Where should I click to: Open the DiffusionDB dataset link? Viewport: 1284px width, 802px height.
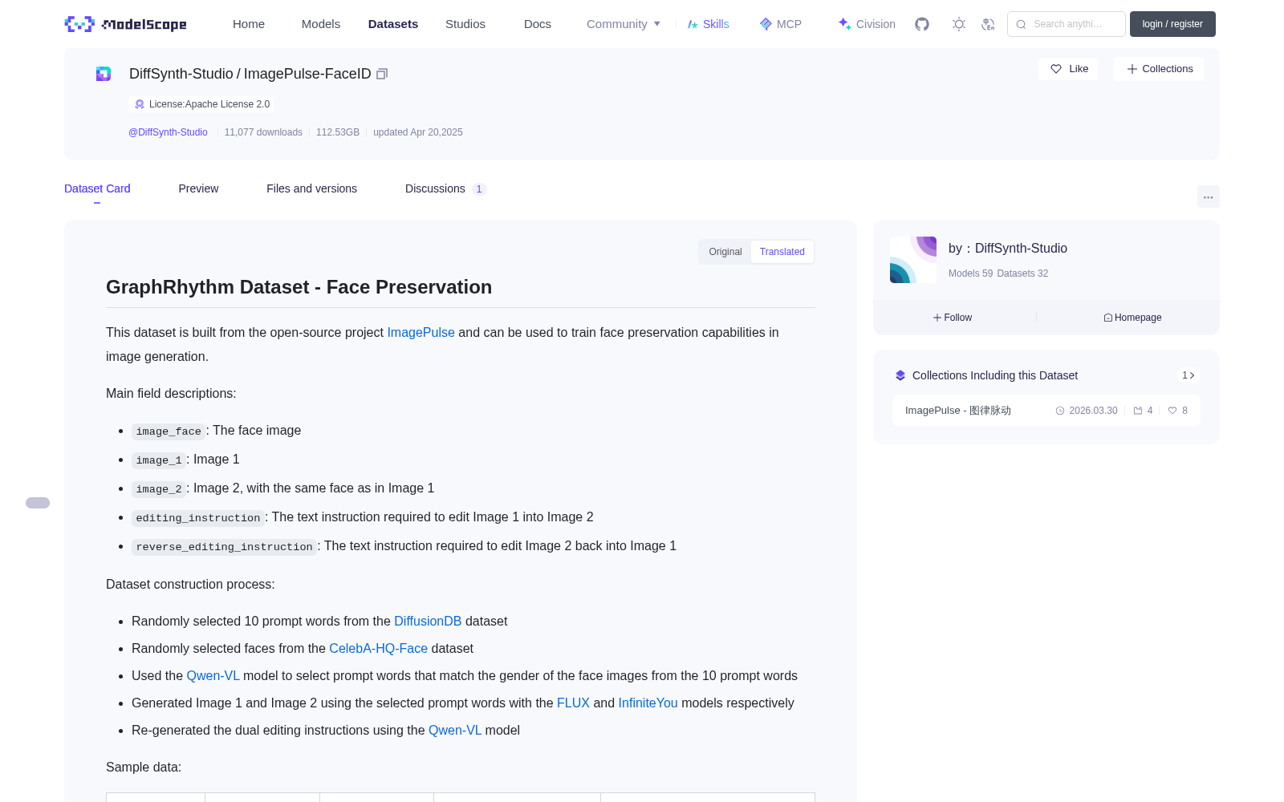pos(428,621)
